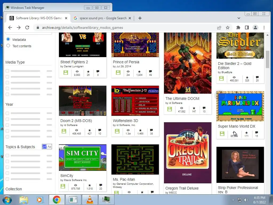Click the padlock site info icon
273x205 pixels.
[x=38, y=27]
